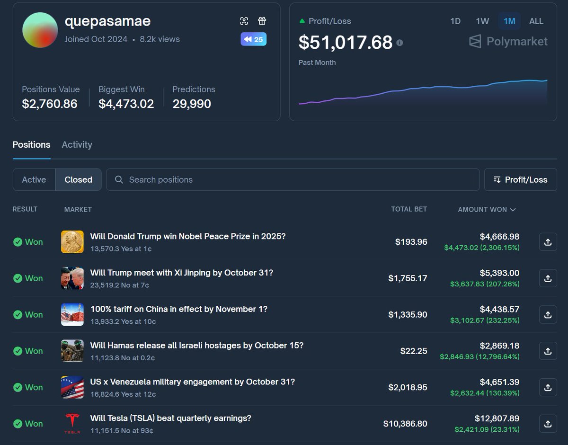The image size is (568, 445).
Task: Open the Nobel medal market thumbnail
Action: point(72,242)
